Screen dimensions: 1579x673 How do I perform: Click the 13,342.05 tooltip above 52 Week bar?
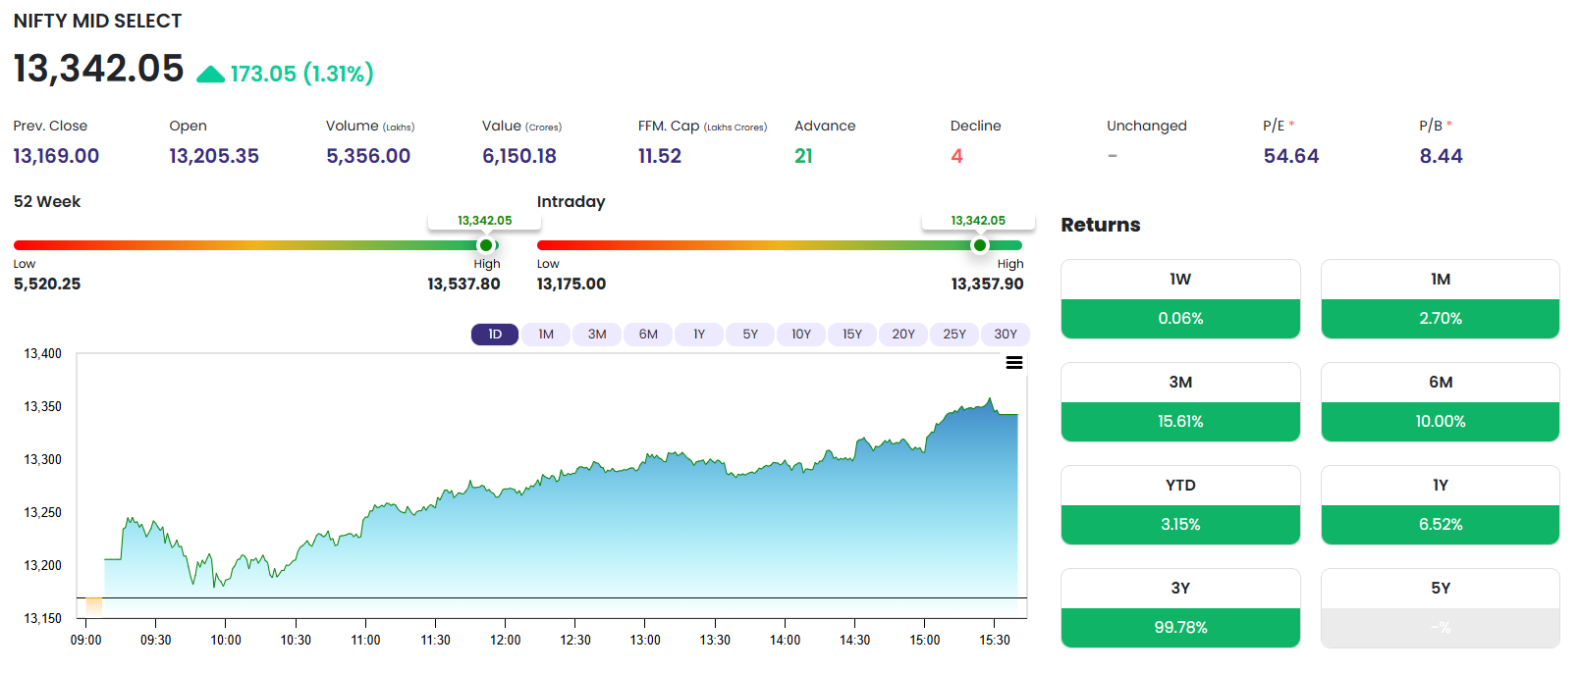pyautogui.click(x=485, y=221)
